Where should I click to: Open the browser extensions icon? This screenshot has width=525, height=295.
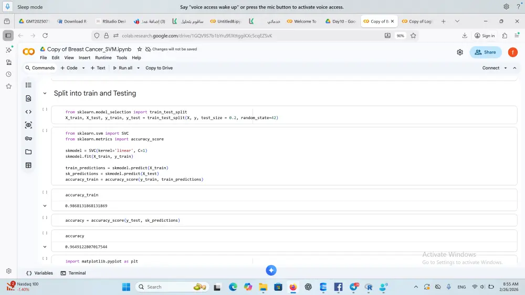(x=505, y=36)
